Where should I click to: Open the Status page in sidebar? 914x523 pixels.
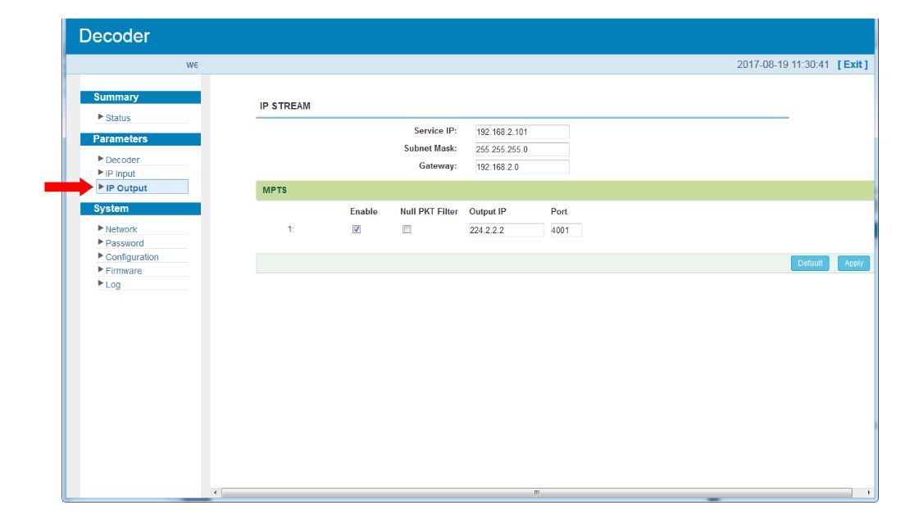pyautogui.click(x=118, y=118)
